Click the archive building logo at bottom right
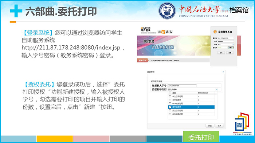The image size is (255, 143). 242,123
